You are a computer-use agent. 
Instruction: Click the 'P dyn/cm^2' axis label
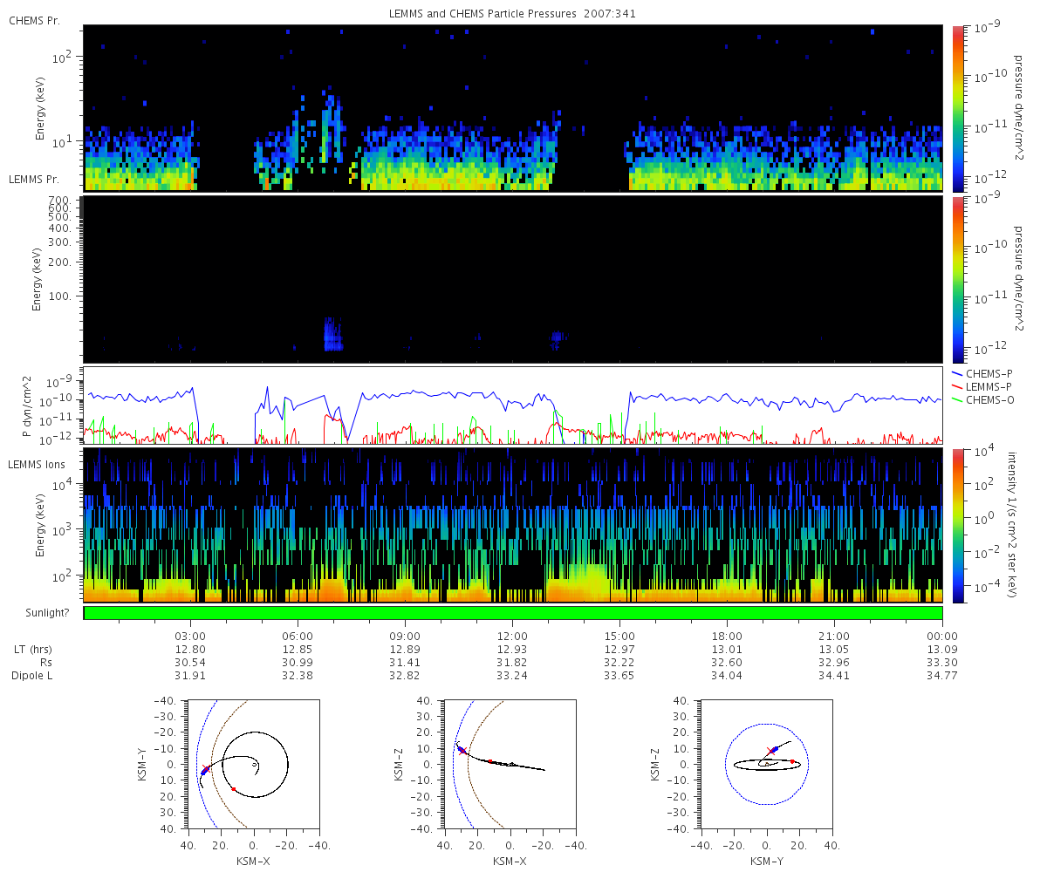pos(28,405)
